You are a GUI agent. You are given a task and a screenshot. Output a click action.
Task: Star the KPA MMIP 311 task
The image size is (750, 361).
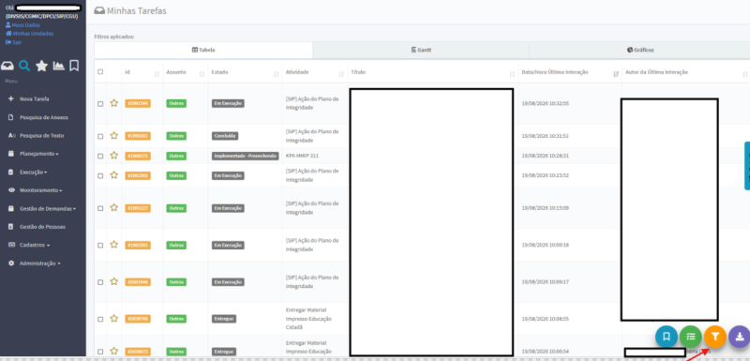[113, 156]
